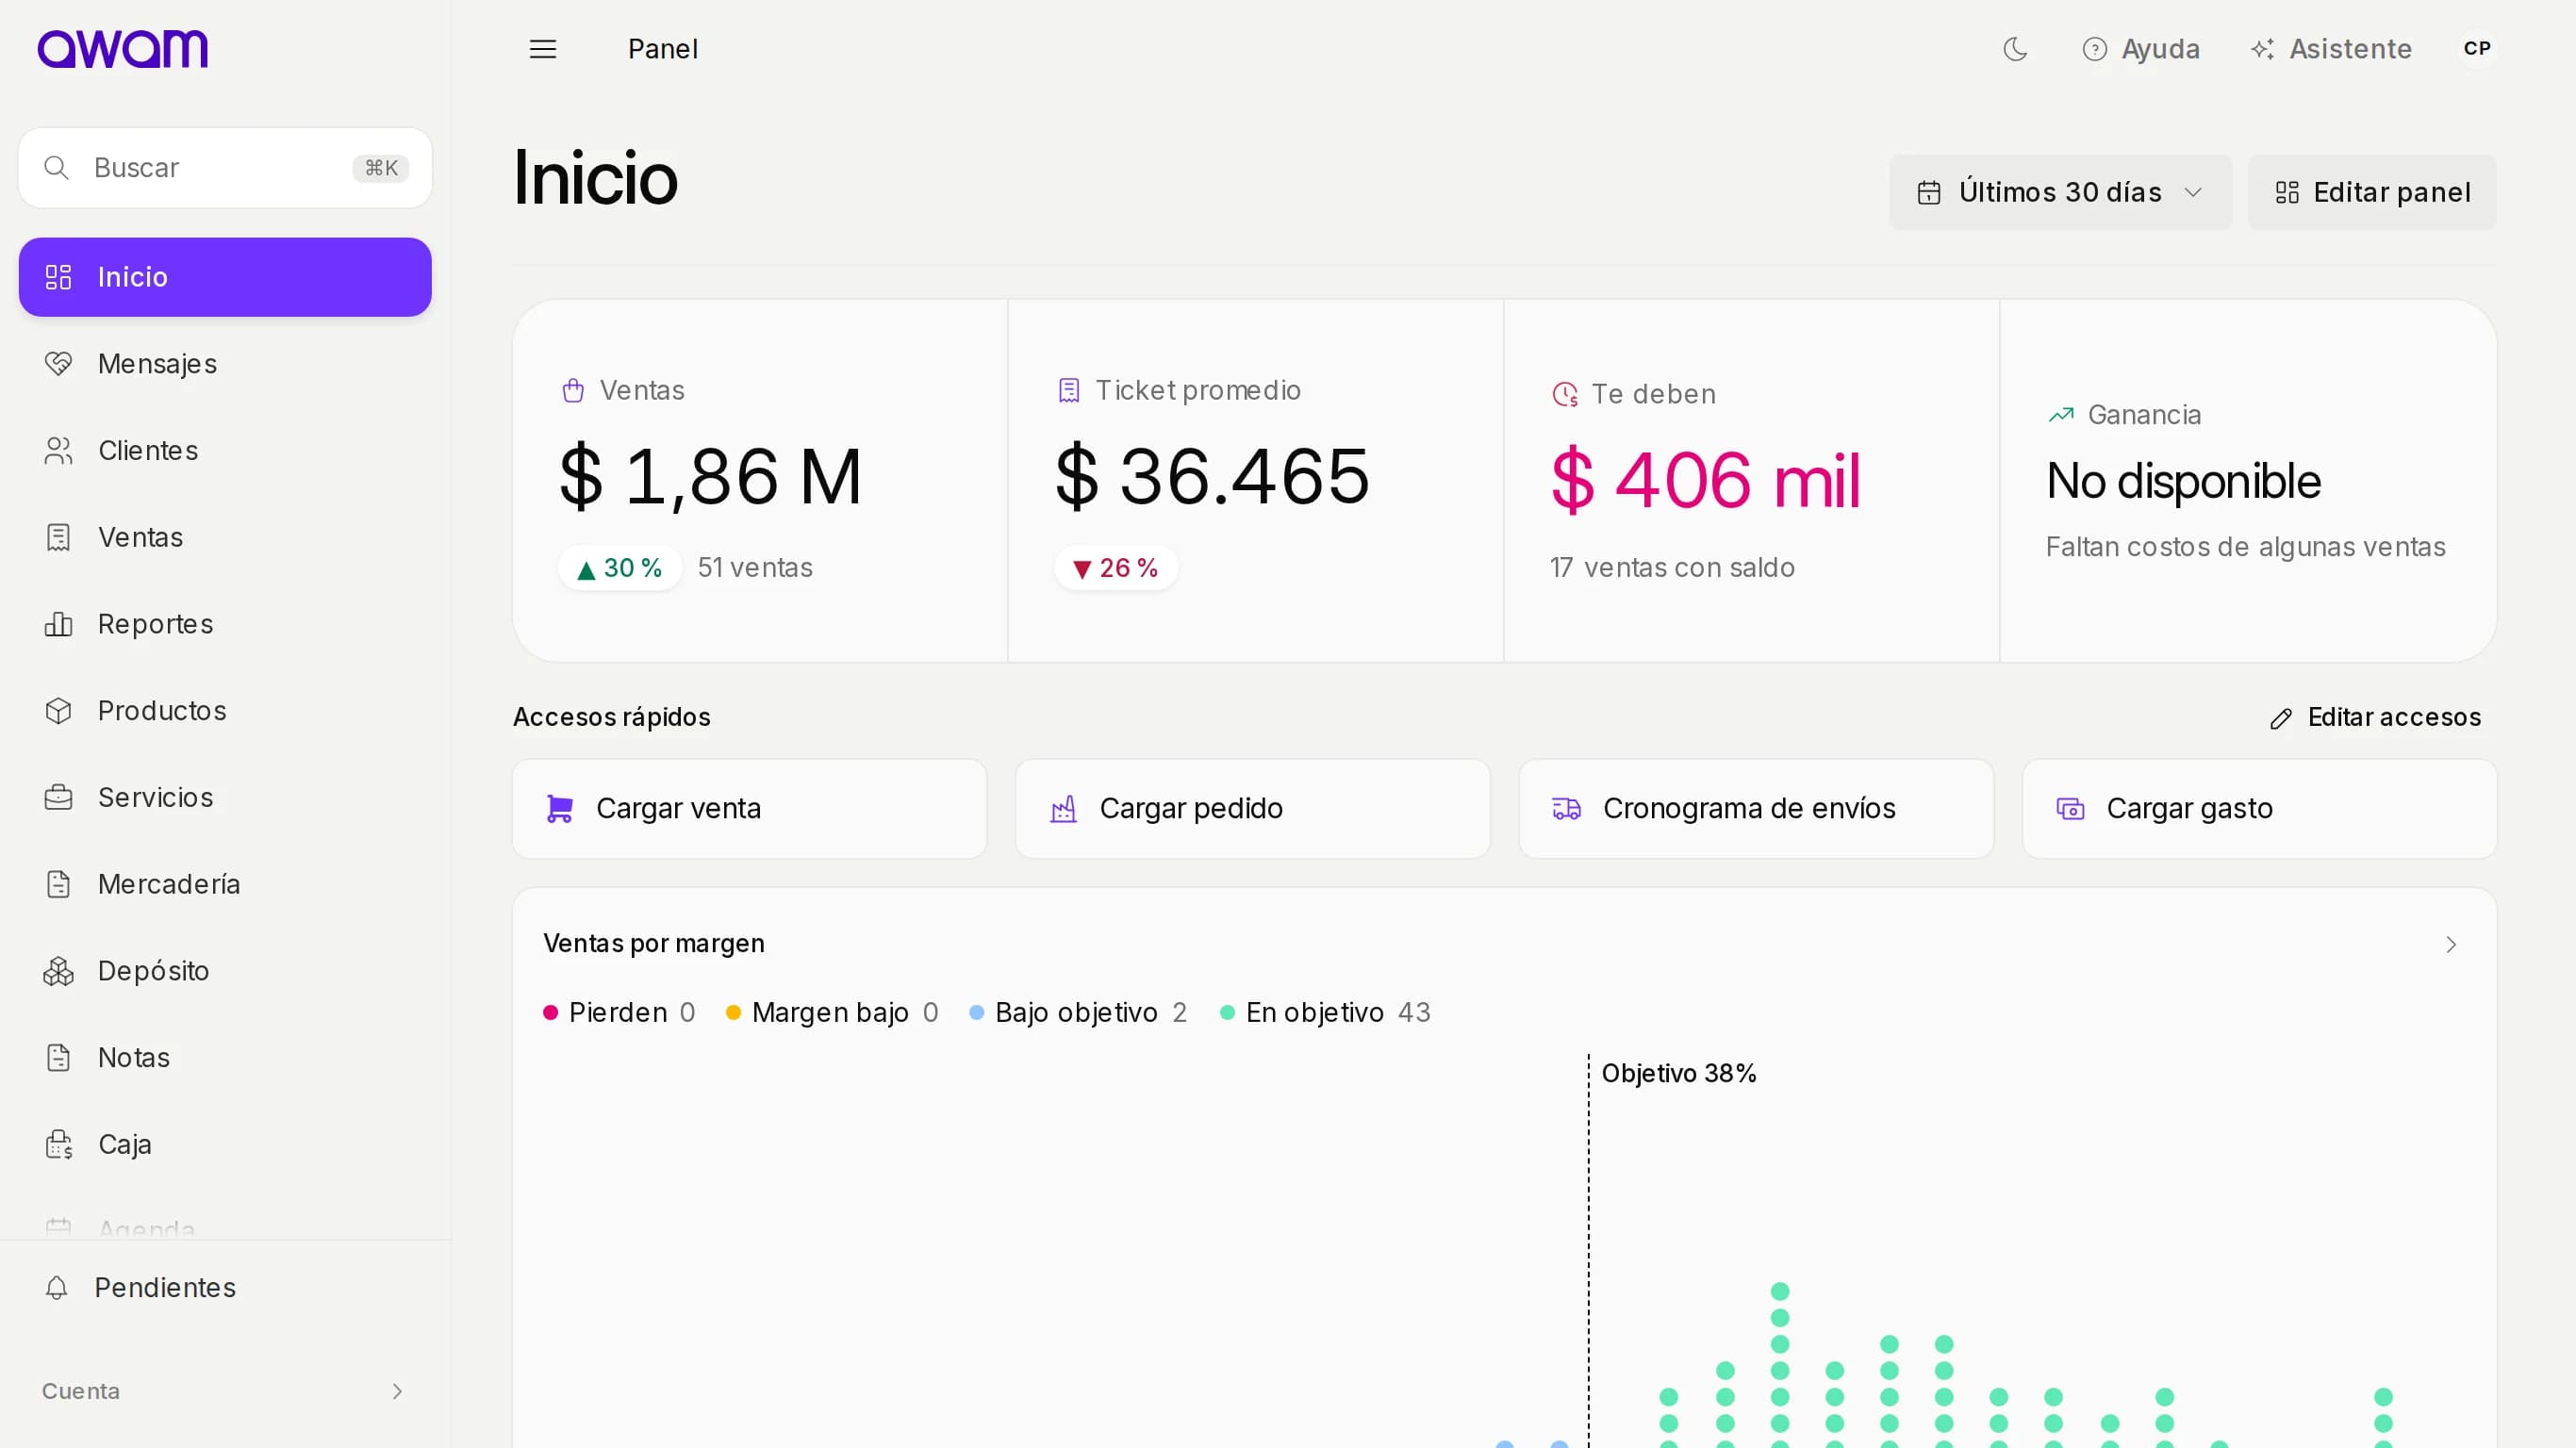Open Ayuda help
Image resolution: width=2576 pixels, height=1448 pixels.
point(2141,49)
